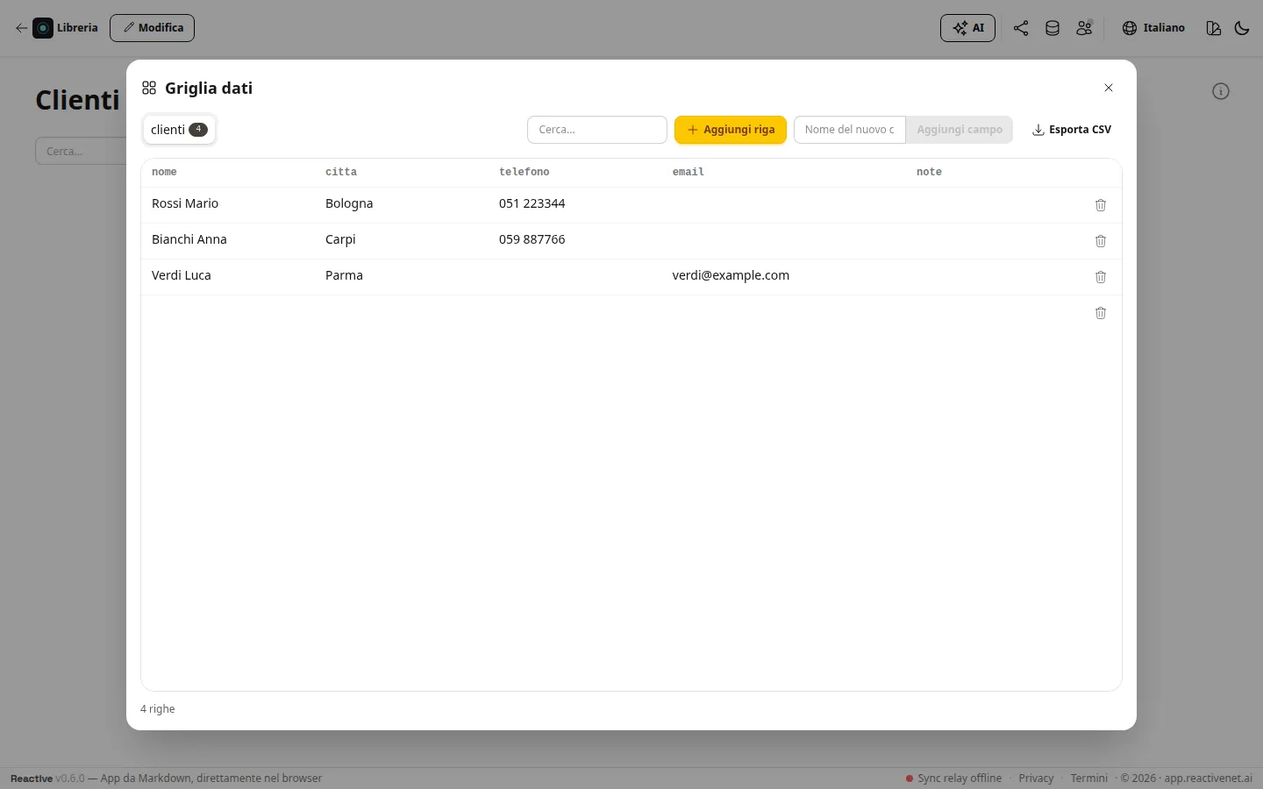Select the Parma cell

[x=344, y=275]
